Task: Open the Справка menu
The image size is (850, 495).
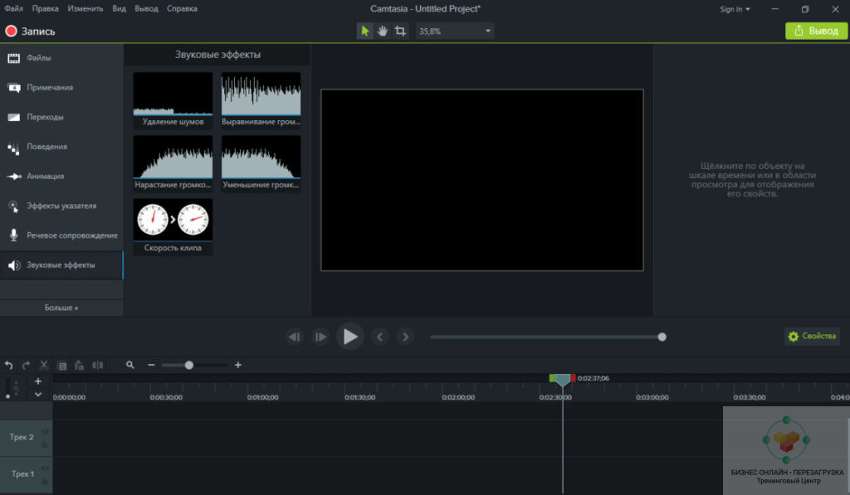Action: (182, 9)
